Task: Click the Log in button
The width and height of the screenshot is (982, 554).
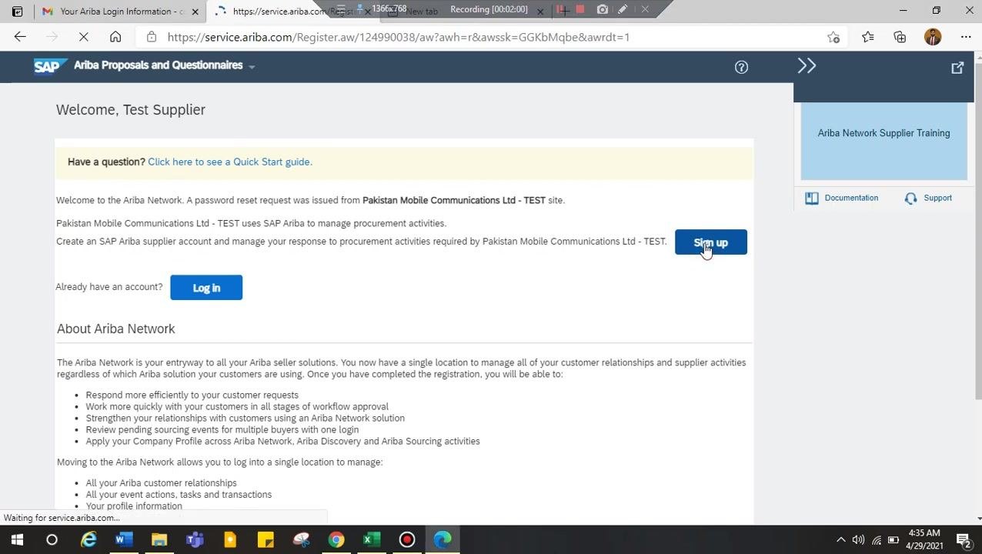Action: (206, 288)
